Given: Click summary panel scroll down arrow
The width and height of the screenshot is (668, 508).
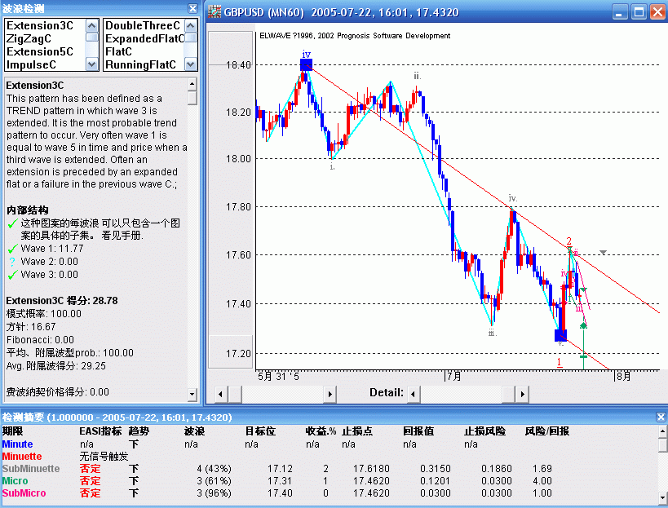Looking at the screenshot, I should click(x=662, y=497).
